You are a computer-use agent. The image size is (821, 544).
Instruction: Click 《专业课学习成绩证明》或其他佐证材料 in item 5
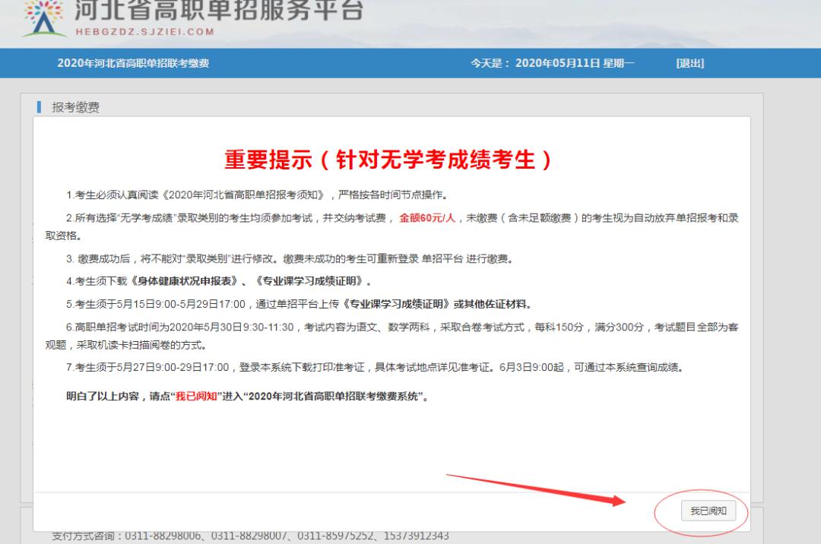tap(435, 305)
